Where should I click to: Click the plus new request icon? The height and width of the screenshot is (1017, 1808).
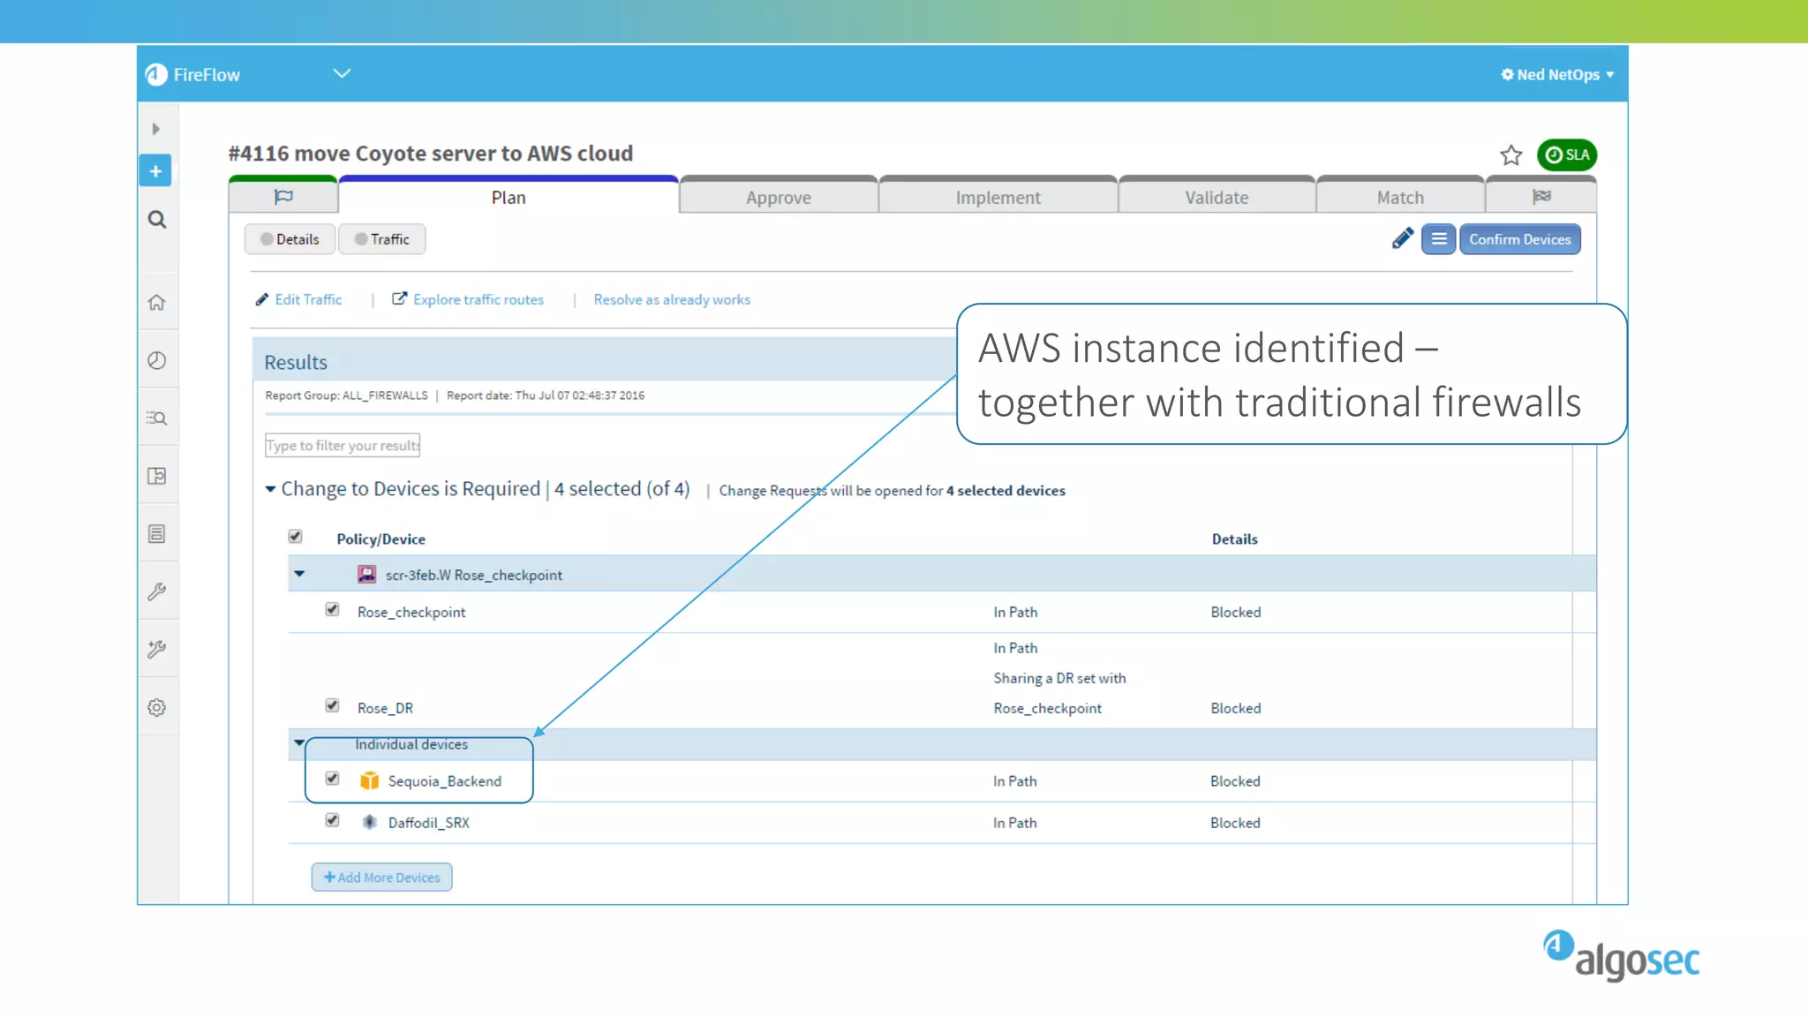155,171
